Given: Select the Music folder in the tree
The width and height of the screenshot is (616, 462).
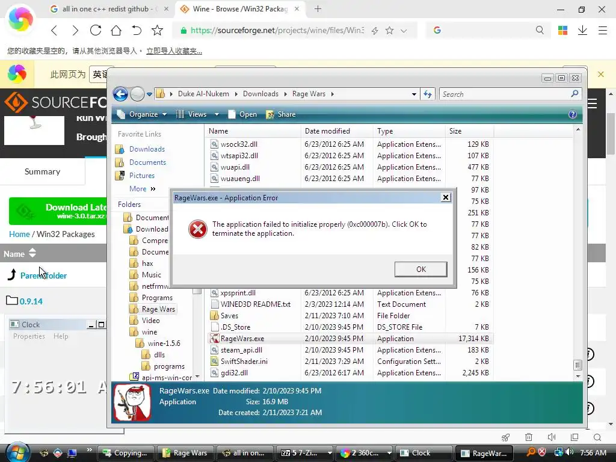Looking at the screenshot, I should 151,274.
